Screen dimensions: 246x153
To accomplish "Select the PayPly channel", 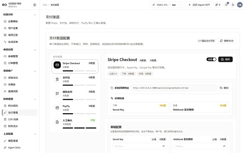I will [x=75, y=109].
